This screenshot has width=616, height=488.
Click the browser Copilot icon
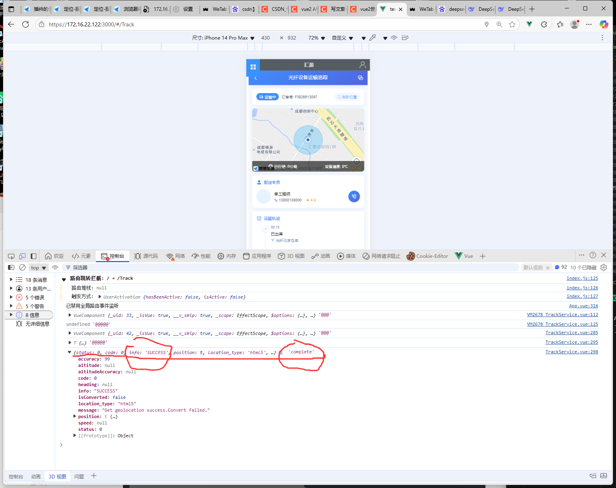click(604, 24)
